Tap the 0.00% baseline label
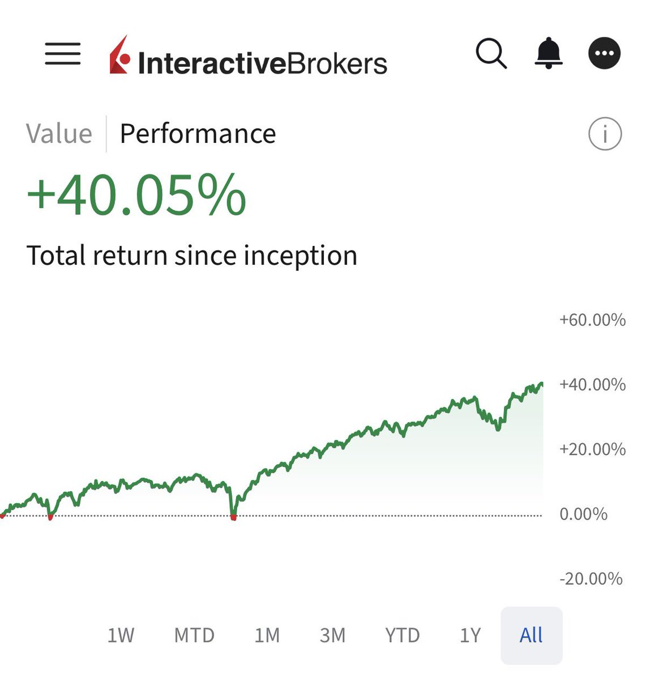Viewport: 650px width, 680px height. [x=583, y=514]
